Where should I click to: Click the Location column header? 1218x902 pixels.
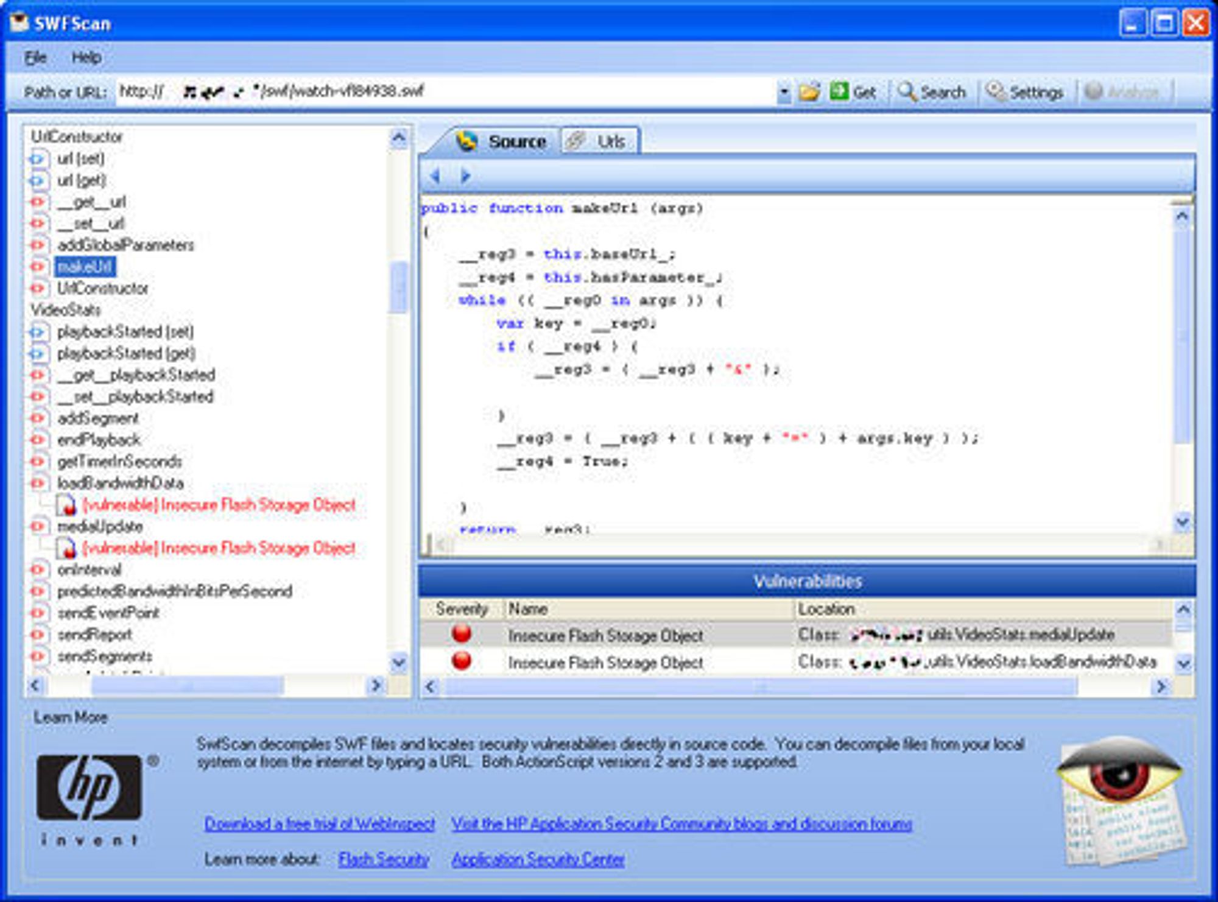pos(984,609)
